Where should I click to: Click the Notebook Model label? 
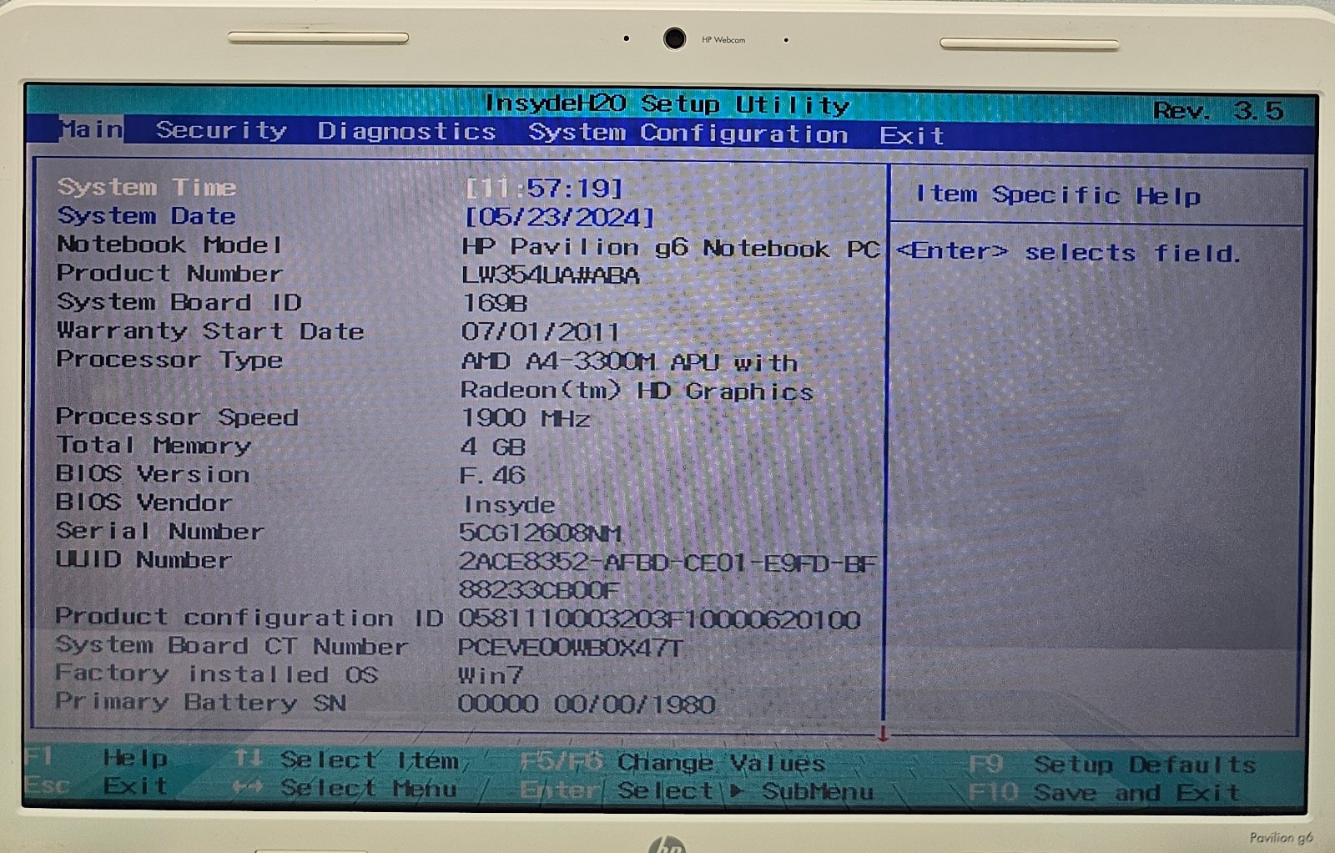click(169, 245)
